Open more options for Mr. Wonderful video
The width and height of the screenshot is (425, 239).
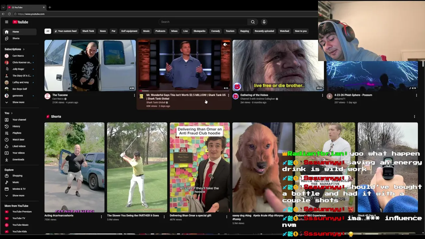(228, 96)
